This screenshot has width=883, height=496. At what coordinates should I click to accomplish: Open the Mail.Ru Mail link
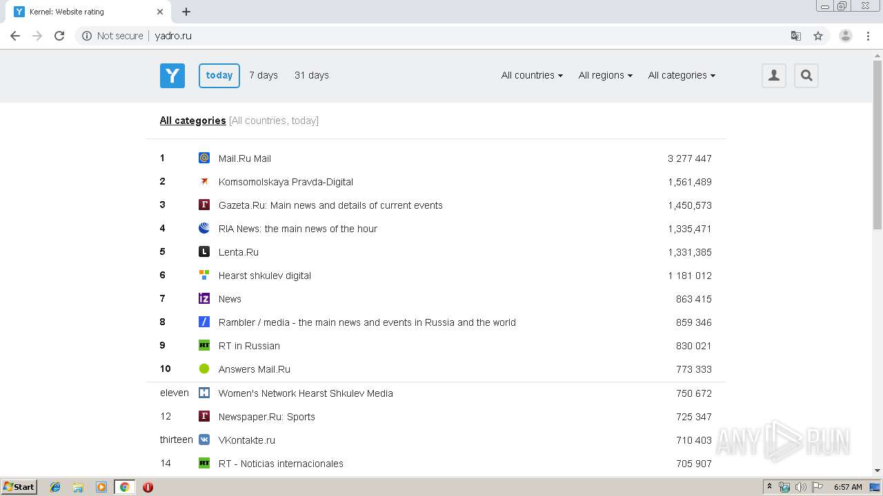245,158
